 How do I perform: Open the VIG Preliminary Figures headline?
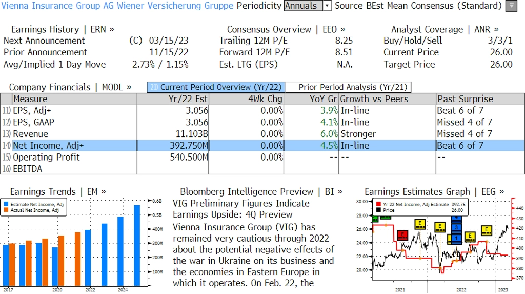[x=241, y=209]
